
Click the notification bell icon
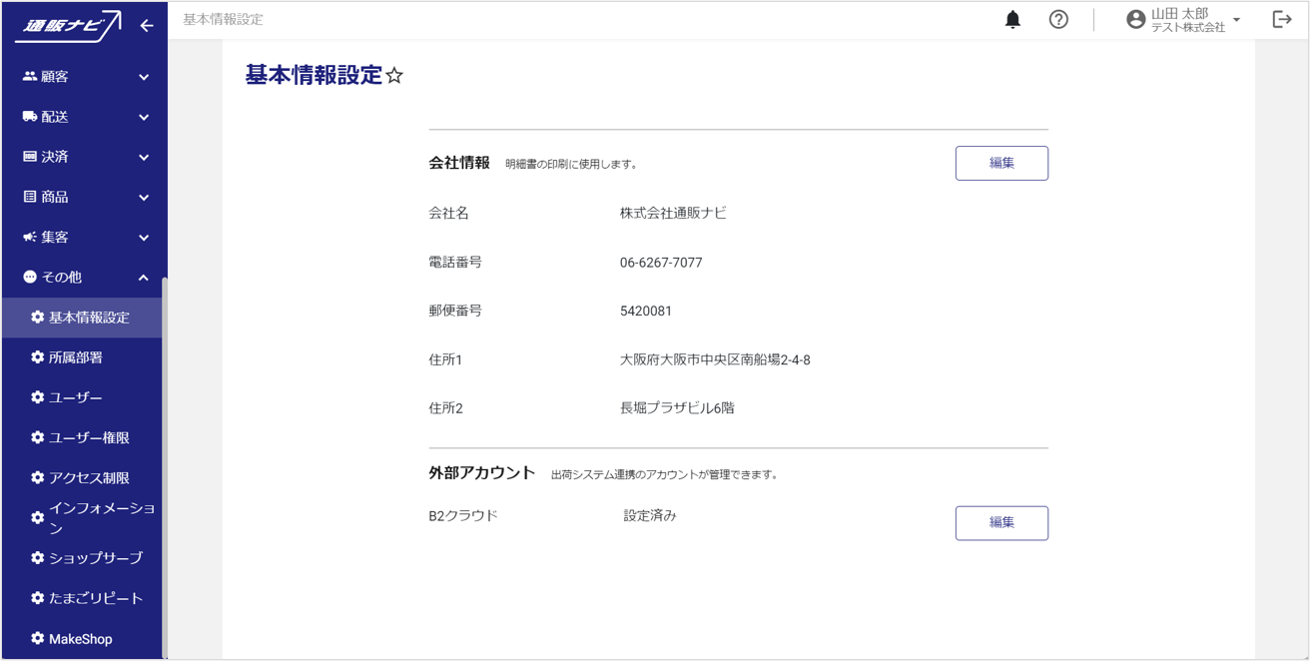[1012, 20]
